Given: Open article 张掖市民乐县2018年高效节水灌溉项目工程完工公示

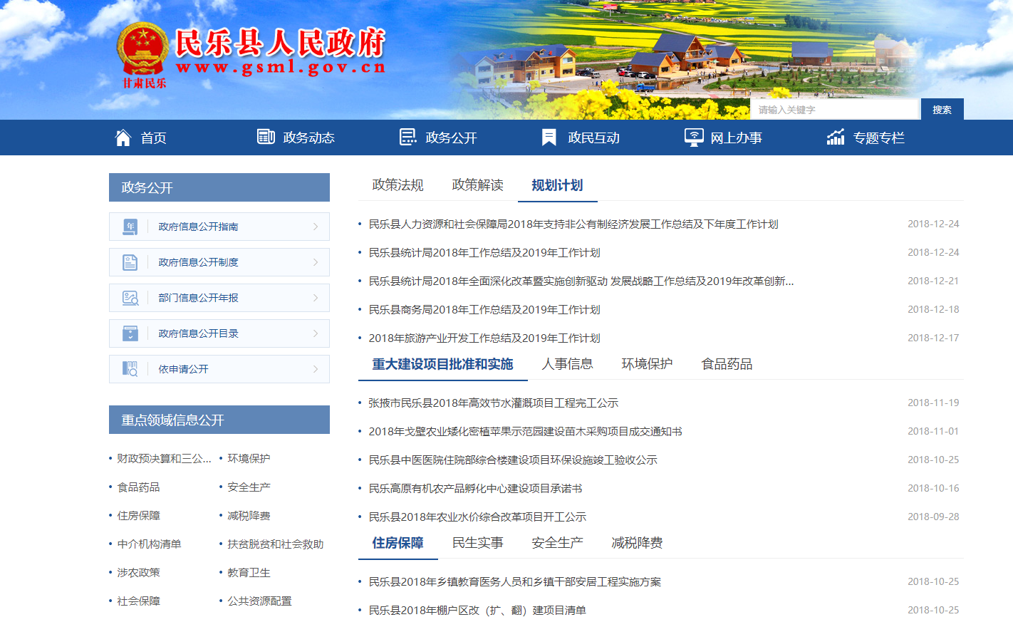Looking at the screenshot, I should [493, 403].
